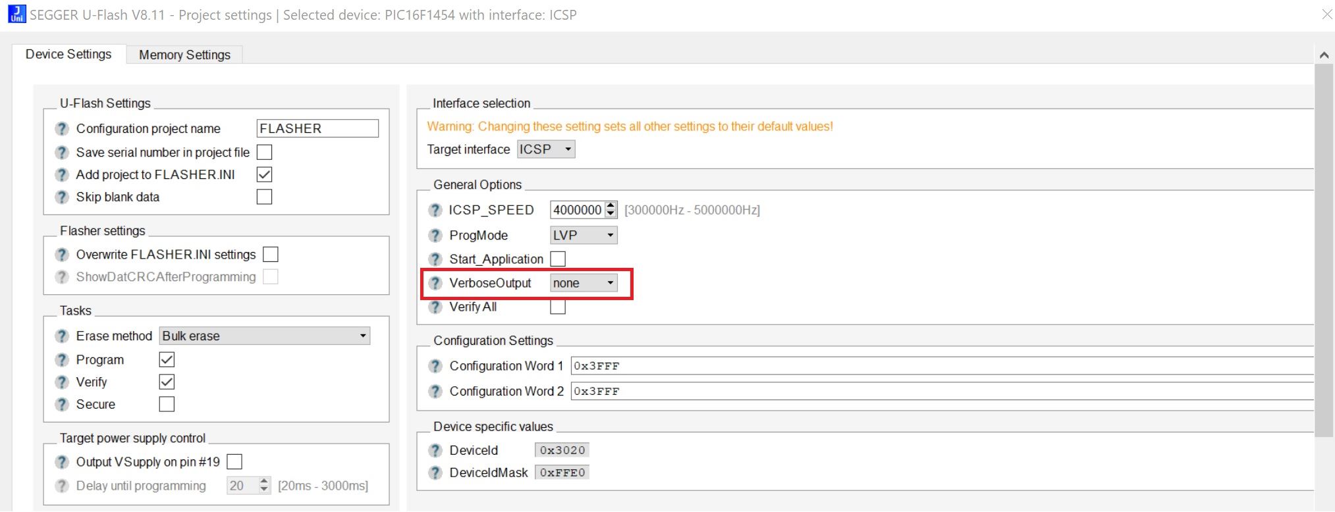Open the ProgMode LVP dropdown

[584, 235]
